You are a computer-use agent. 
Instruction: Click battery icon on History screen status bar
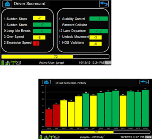click(41, 137)
